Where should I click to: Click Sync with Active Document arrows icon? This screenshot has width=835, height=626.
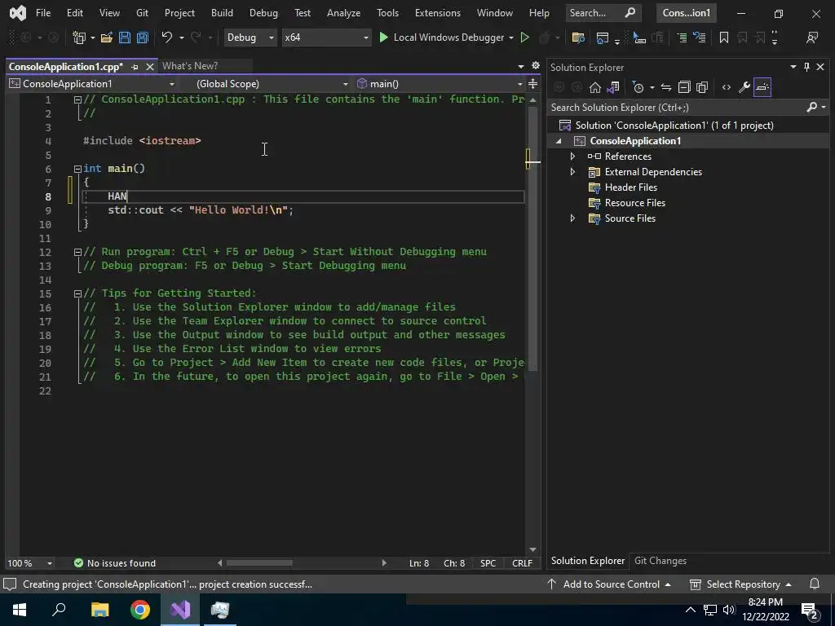click(x=665, y=87)
